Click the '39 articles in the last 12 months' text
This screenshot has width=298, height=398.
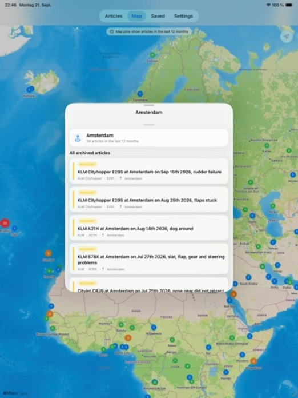tap(112, 141)
